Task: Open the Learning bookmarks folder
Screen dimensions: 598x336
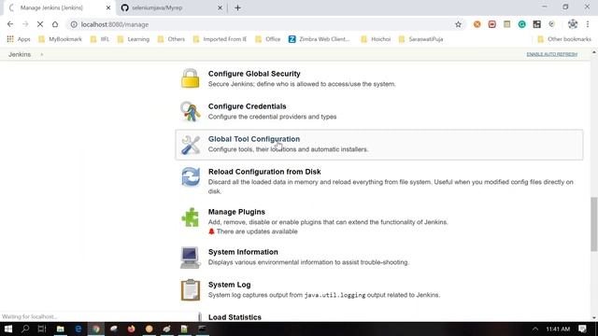Action: [133, 39]
